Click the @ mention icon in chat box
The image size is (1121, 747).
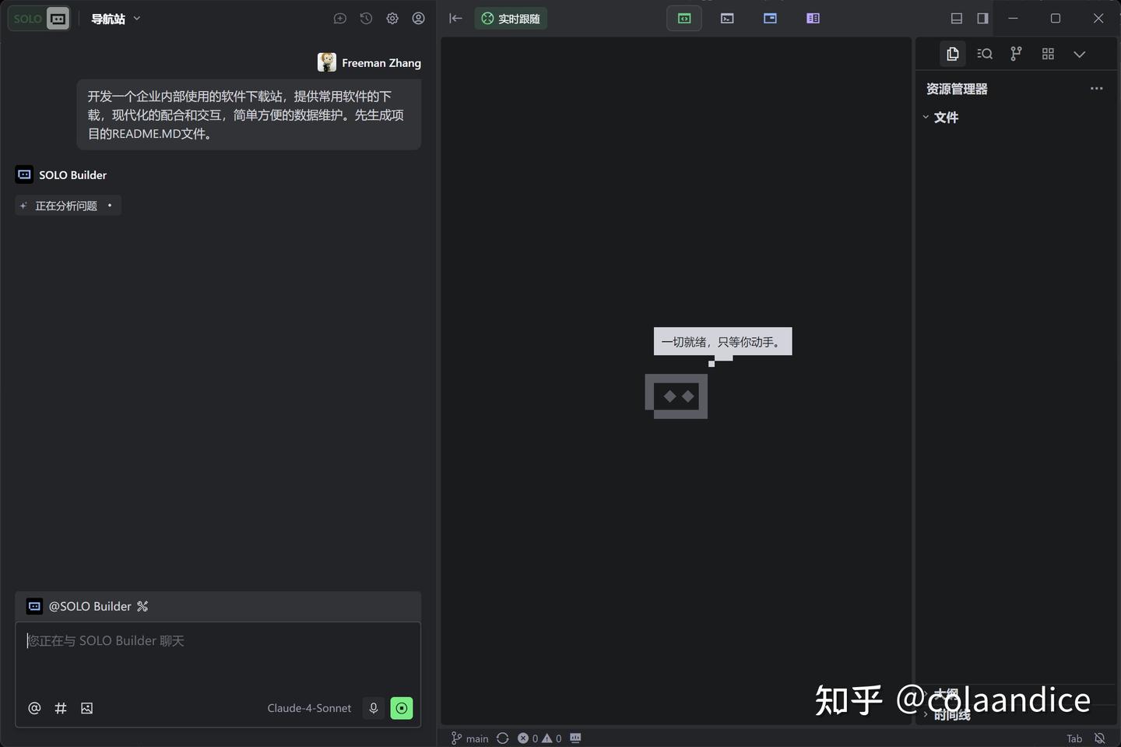pyautogui.click(x=34, y=708)
